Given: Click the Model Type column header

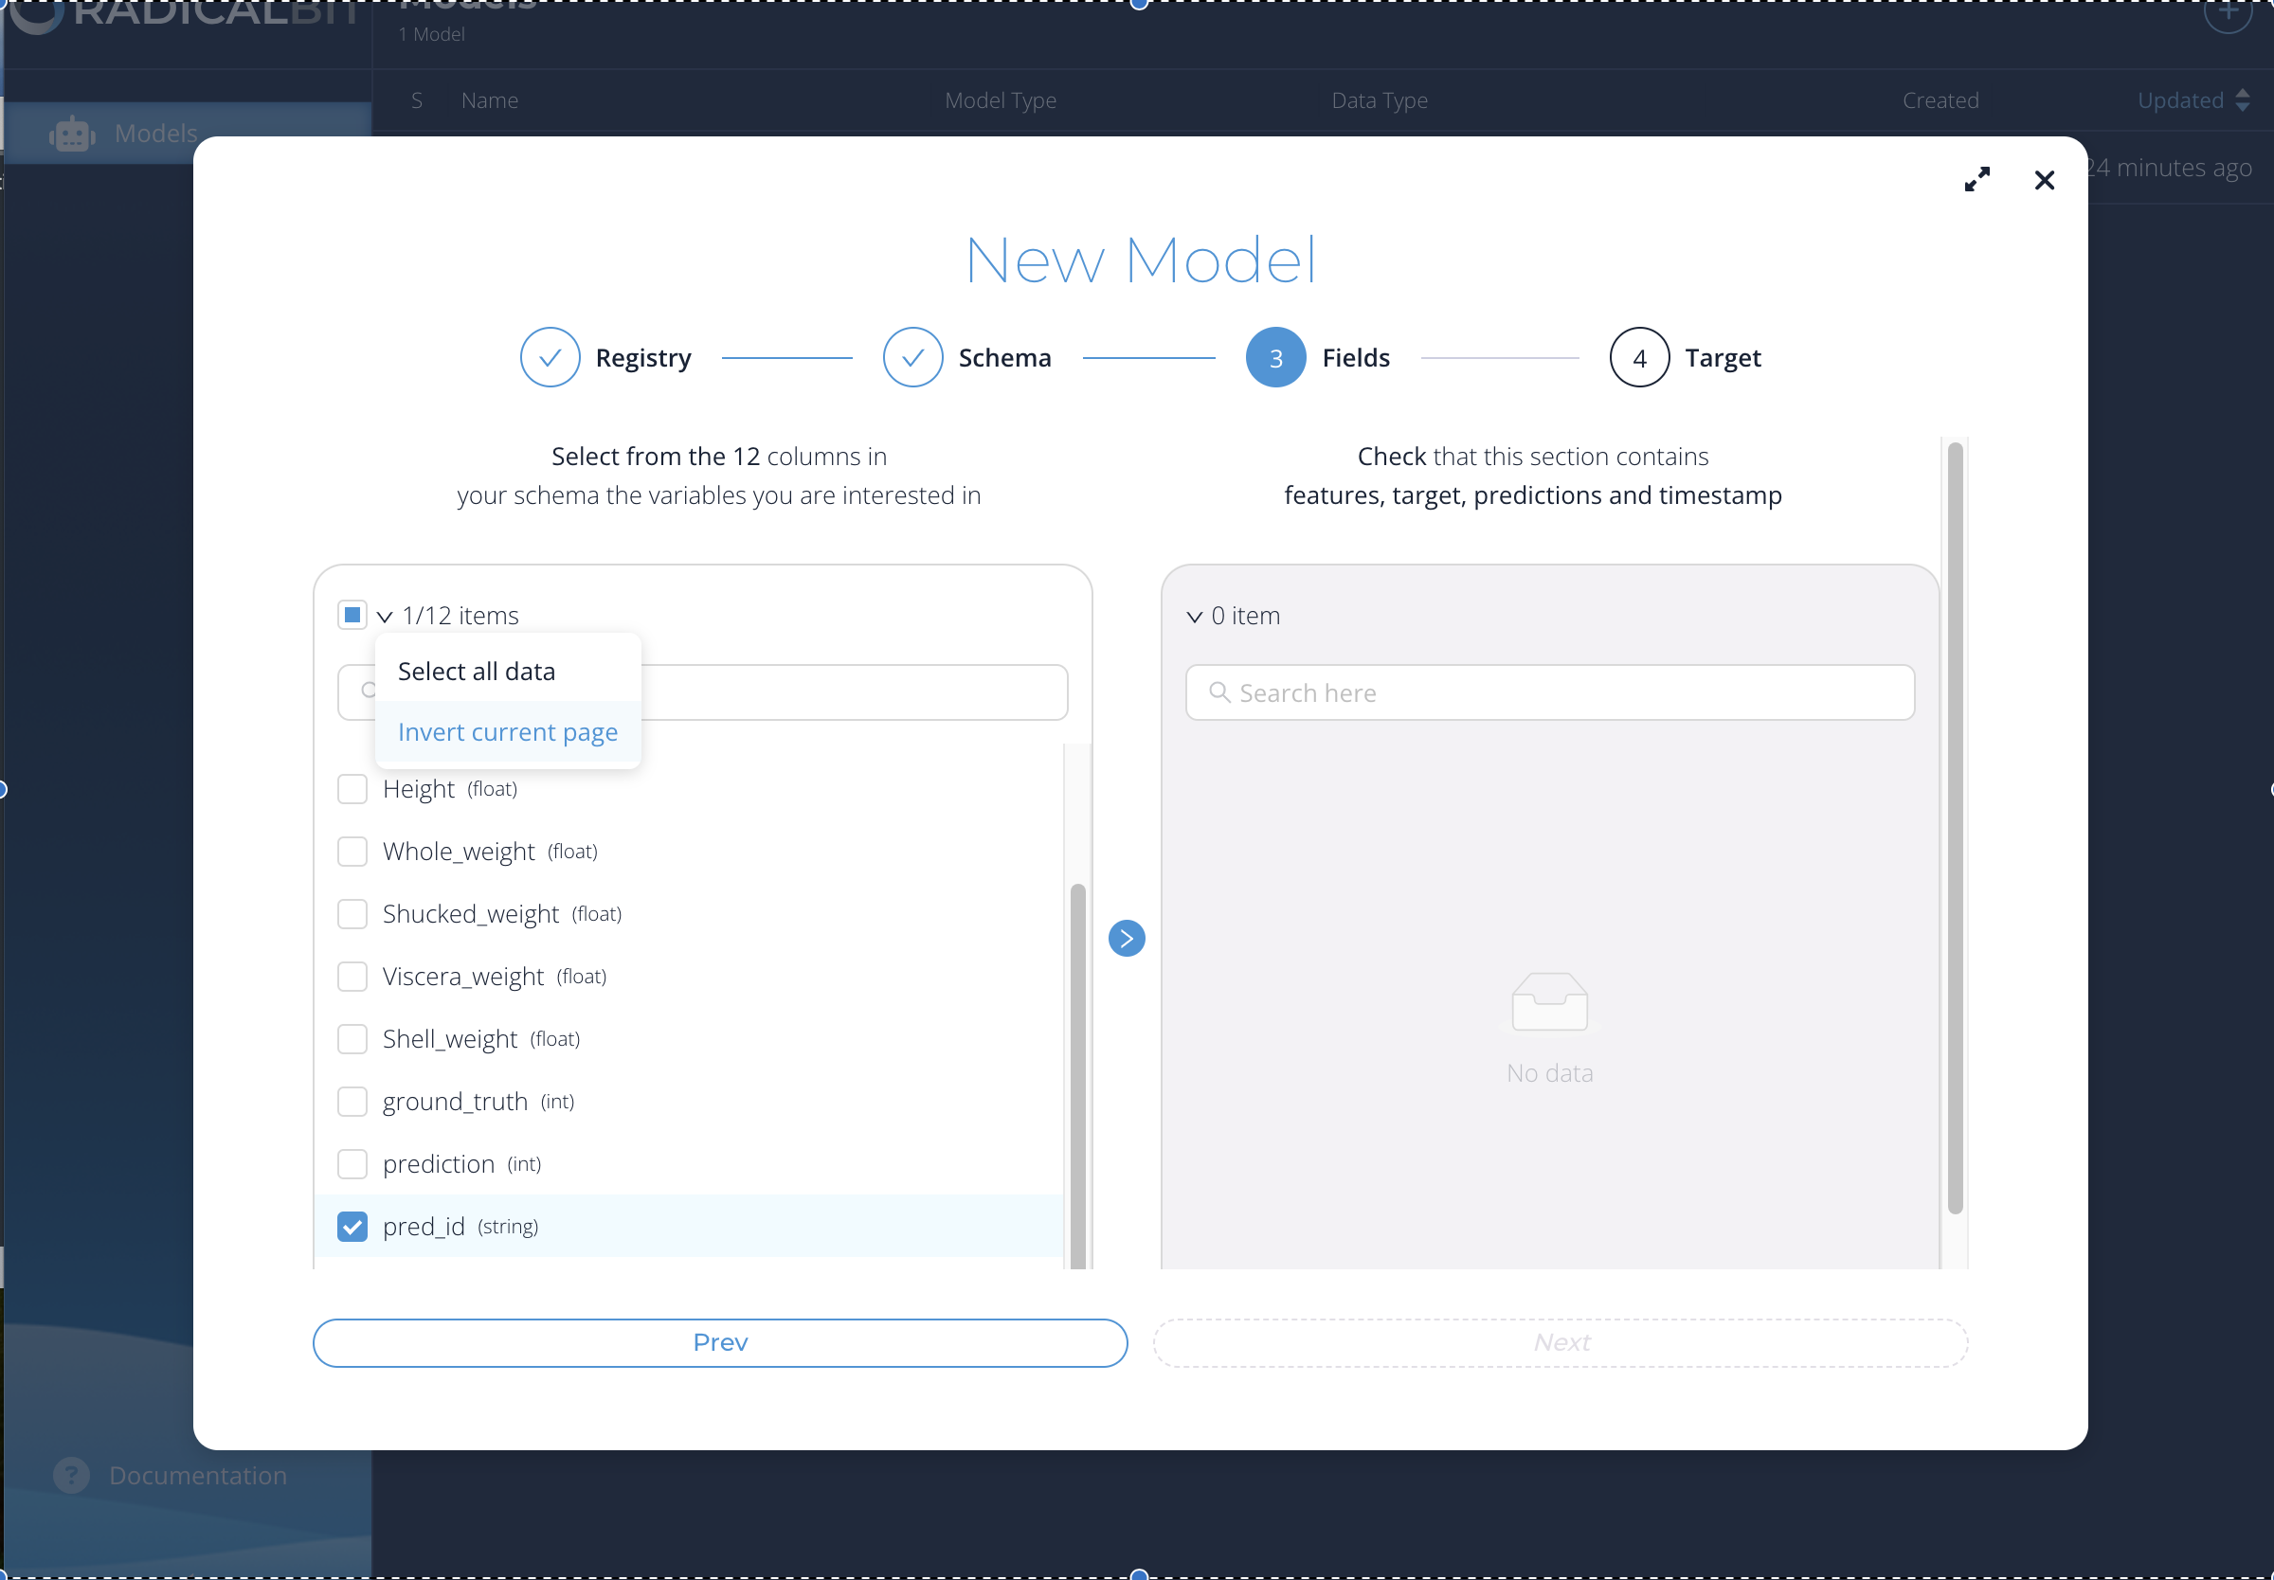Looking at the screenshot, I should click(1000, 100).
